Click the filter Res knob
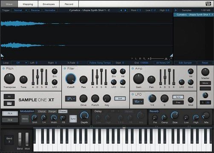This screenshot has width=214, height=153. (84, 79)
